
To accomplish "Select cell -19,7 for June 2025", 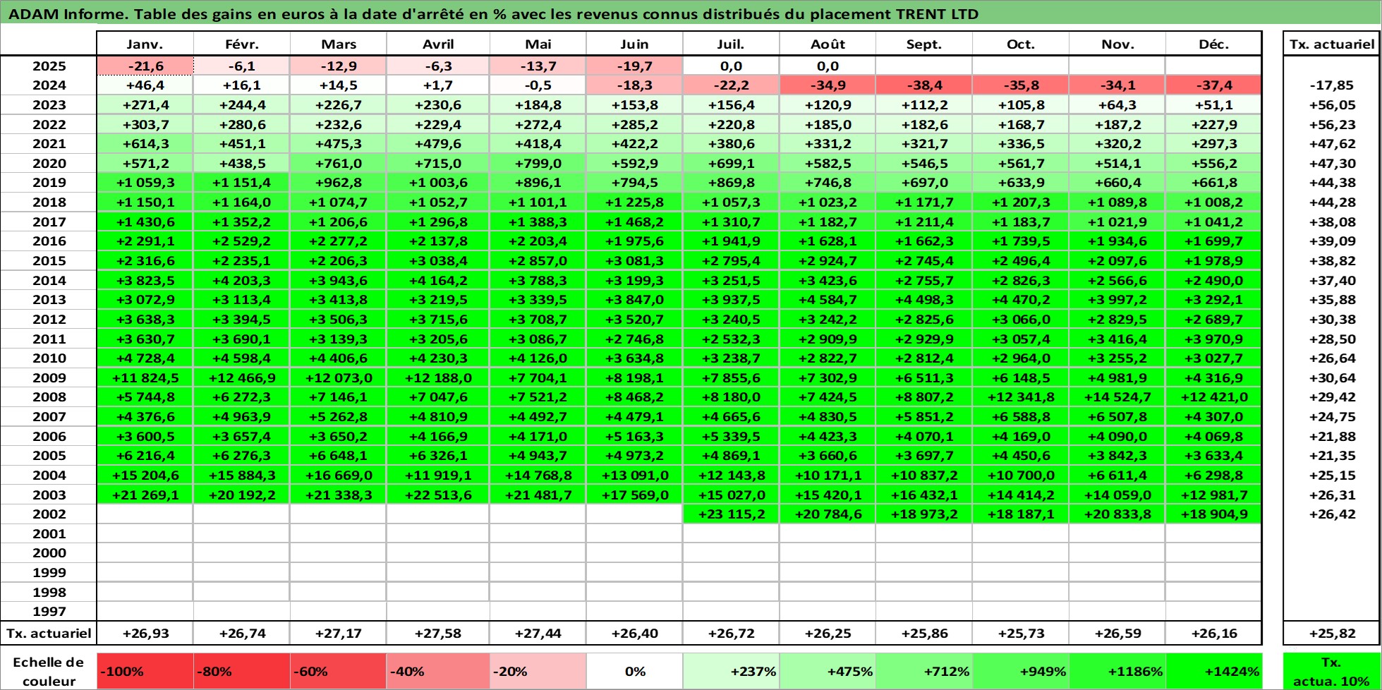I will pos(634,66).
